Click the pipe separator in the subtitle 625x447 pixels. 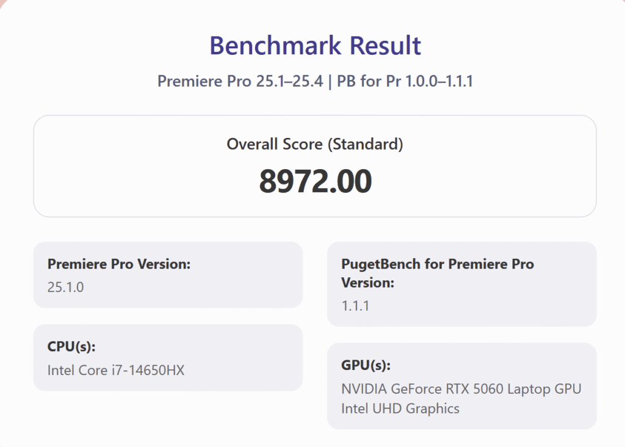click(328, 81)
